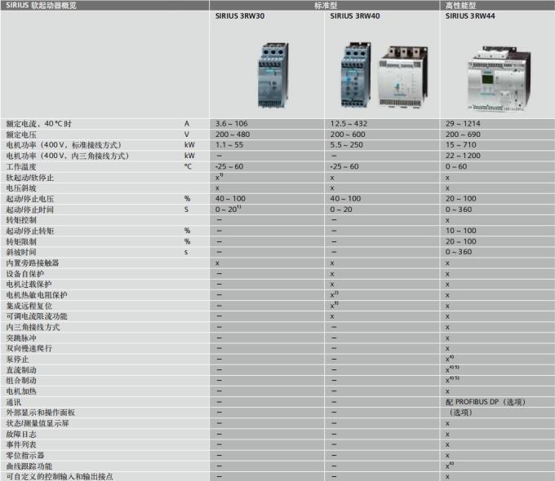Click the 起动/停止转矩 row label

coord(29,231)
